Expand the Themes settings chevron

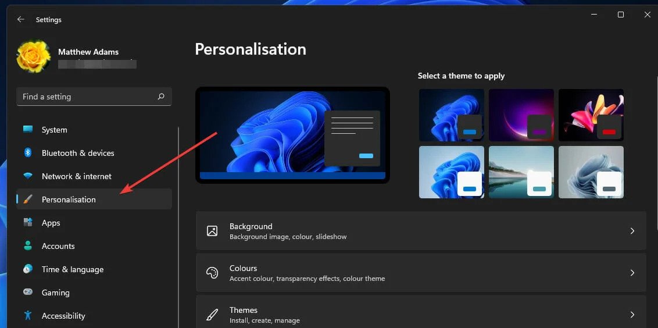point(632,315)
